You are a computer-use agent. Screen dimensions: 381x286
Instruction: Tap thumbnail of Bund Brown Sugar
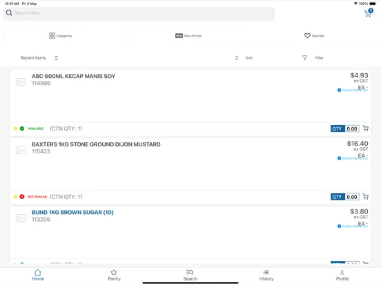click(21, 218)
